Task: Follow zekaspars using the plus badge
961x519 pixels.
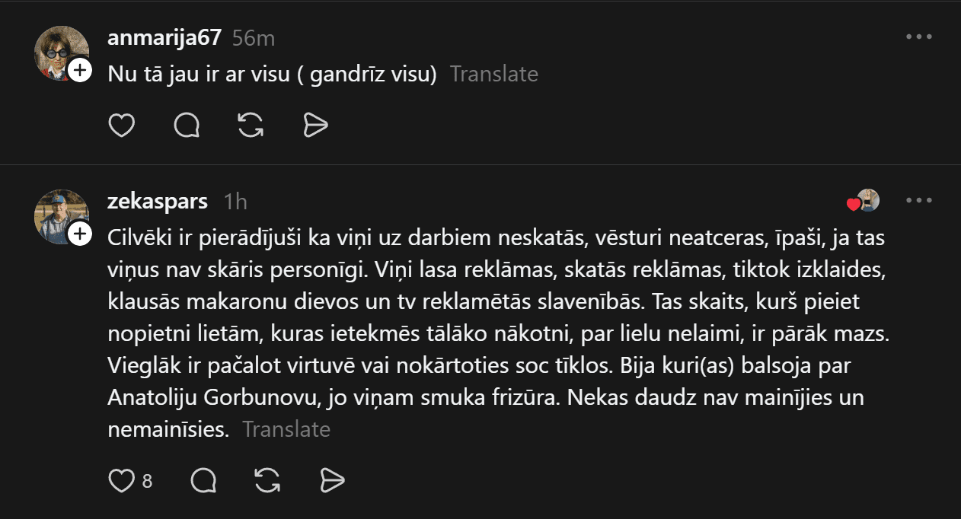Action: pos(80,234)
